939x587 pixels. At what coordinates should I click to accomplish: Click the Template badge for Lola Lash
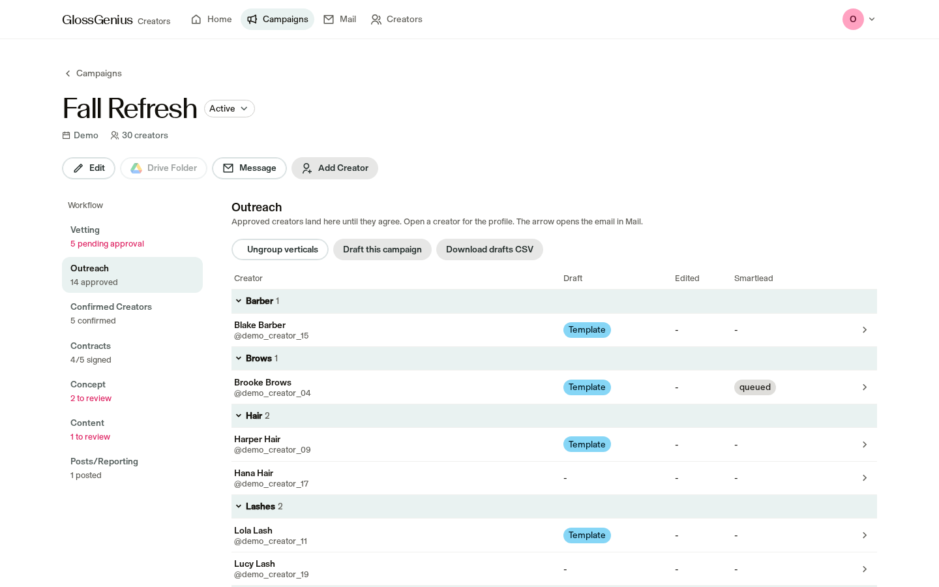pos(587,535)
